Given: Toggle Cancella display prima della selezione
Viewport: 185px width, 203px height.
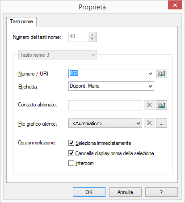Looking at the screenshot, I should tap(71, 153).
